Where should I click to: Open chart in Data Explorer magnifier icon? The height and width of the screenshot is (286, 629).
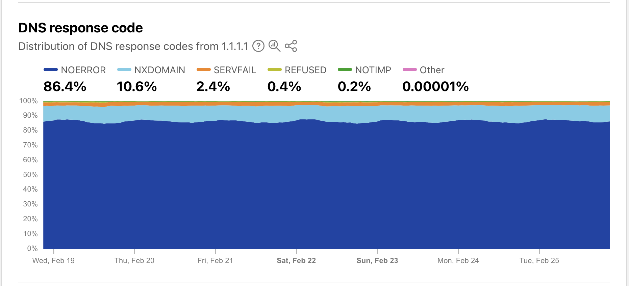coord(274,46)
